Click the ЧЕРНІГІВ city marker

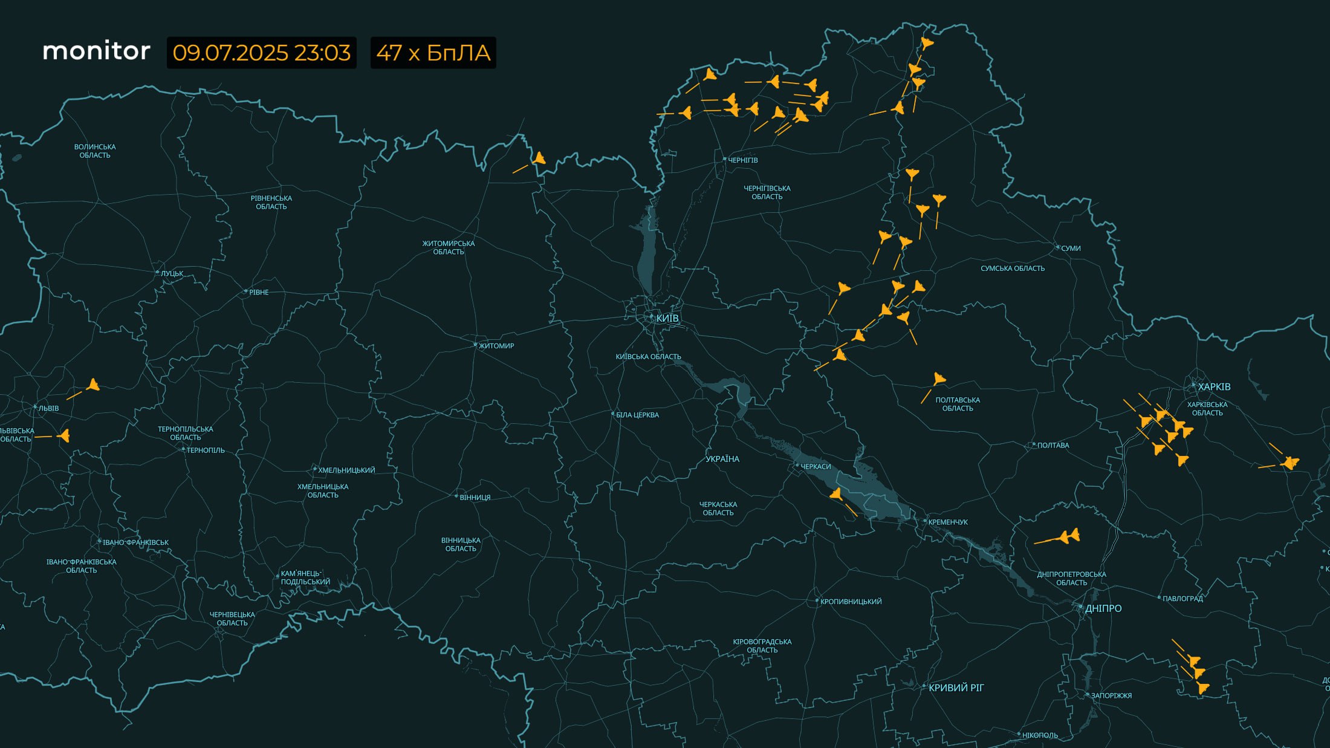pyautogui.click(x=725, y=159)
